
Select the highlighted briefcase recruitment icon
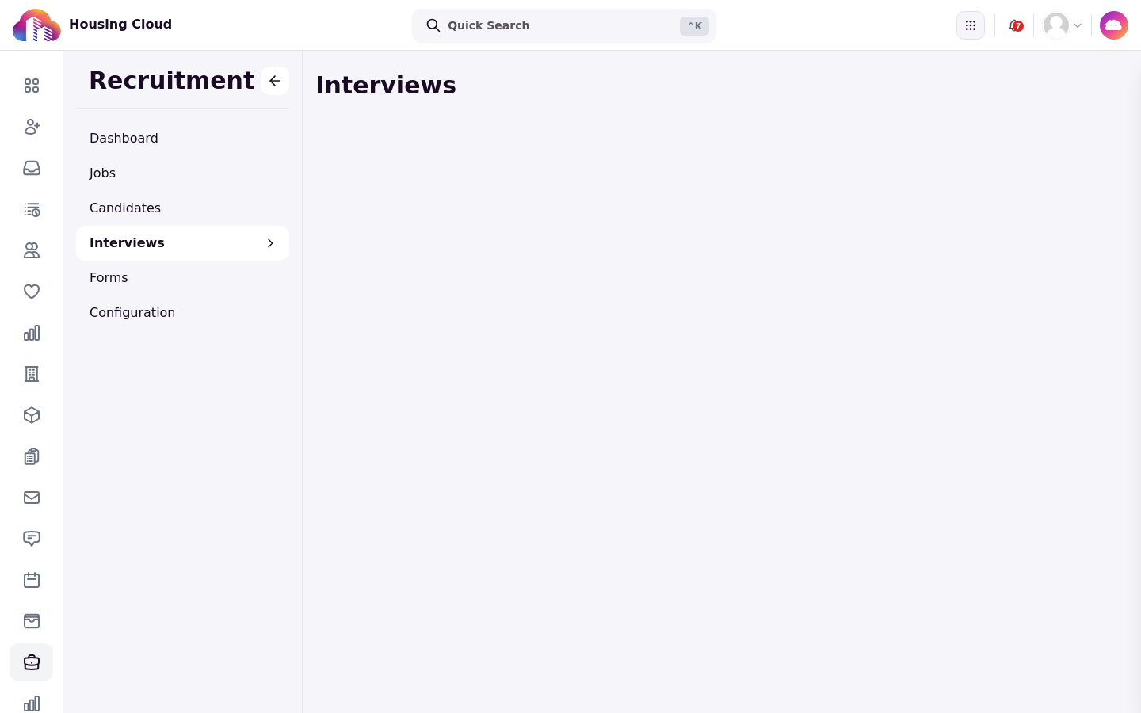[x=32, y=662]
